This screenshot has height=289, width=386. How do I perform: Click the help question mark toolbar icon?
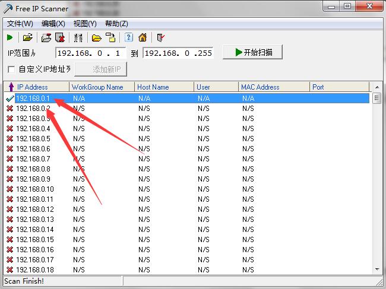129,37
